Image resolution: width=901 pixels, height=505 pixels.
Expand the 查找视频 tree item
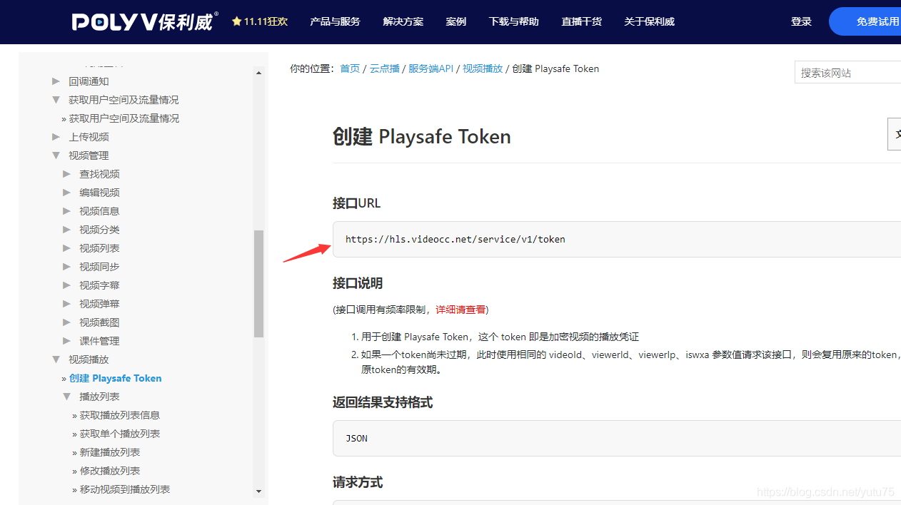[x=99, y=173]
